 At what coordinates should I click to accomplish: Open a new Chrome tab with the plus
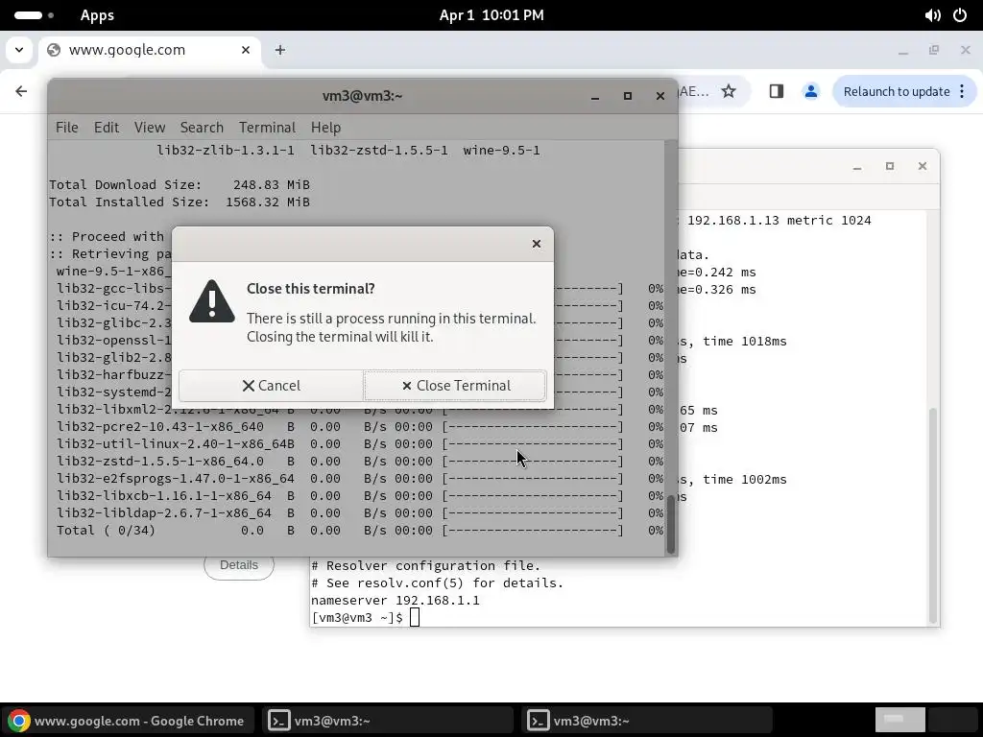(280, 50)
